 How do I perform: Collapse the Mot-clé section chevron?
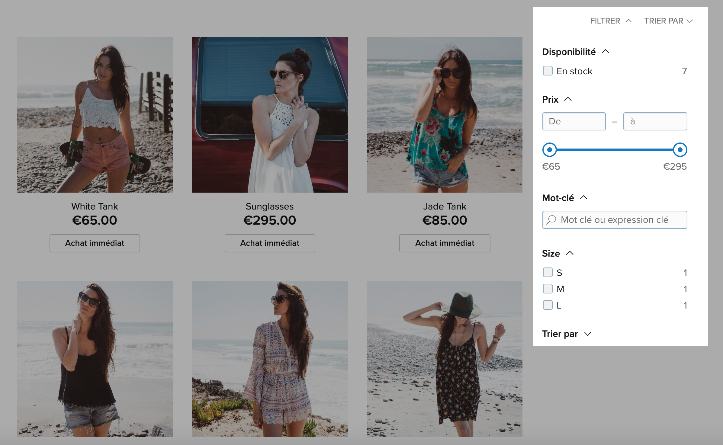tap(583, 198)
